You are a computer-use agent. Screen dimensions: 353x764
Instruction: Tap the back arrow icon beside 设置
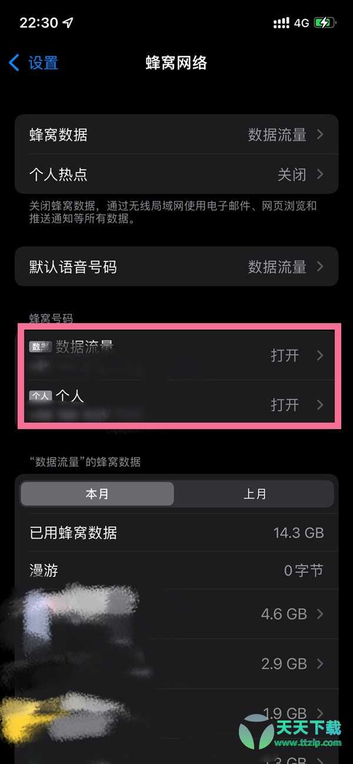[x=15, y=62]
